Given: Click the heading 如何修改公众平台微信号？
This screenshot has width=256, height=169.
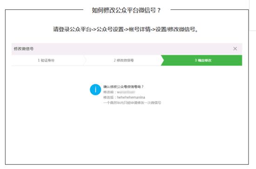Looking at the screenshot, I should click(126, 10).
